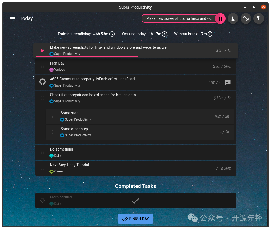Click the Today page heading
The height and width of the screenshot is (229, 271).
tap(26, 18)
